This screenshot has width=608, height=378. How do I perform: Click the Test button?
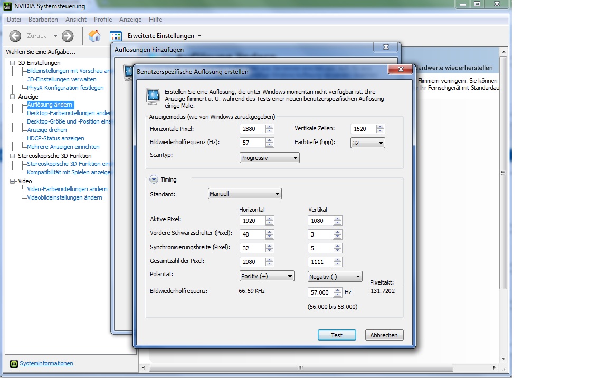tap(337, 335)
